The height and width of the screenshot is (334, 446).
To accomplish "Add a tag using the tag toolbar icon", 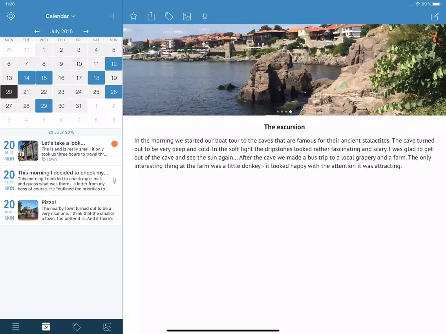I will point(169,16).
